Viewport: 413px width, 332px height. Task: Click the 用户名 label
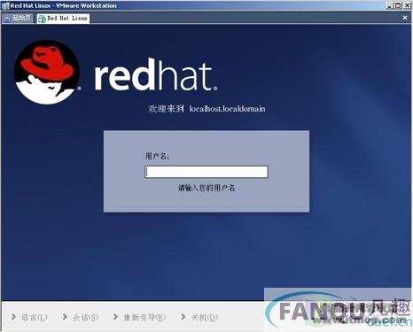click(x=157, y=156)
